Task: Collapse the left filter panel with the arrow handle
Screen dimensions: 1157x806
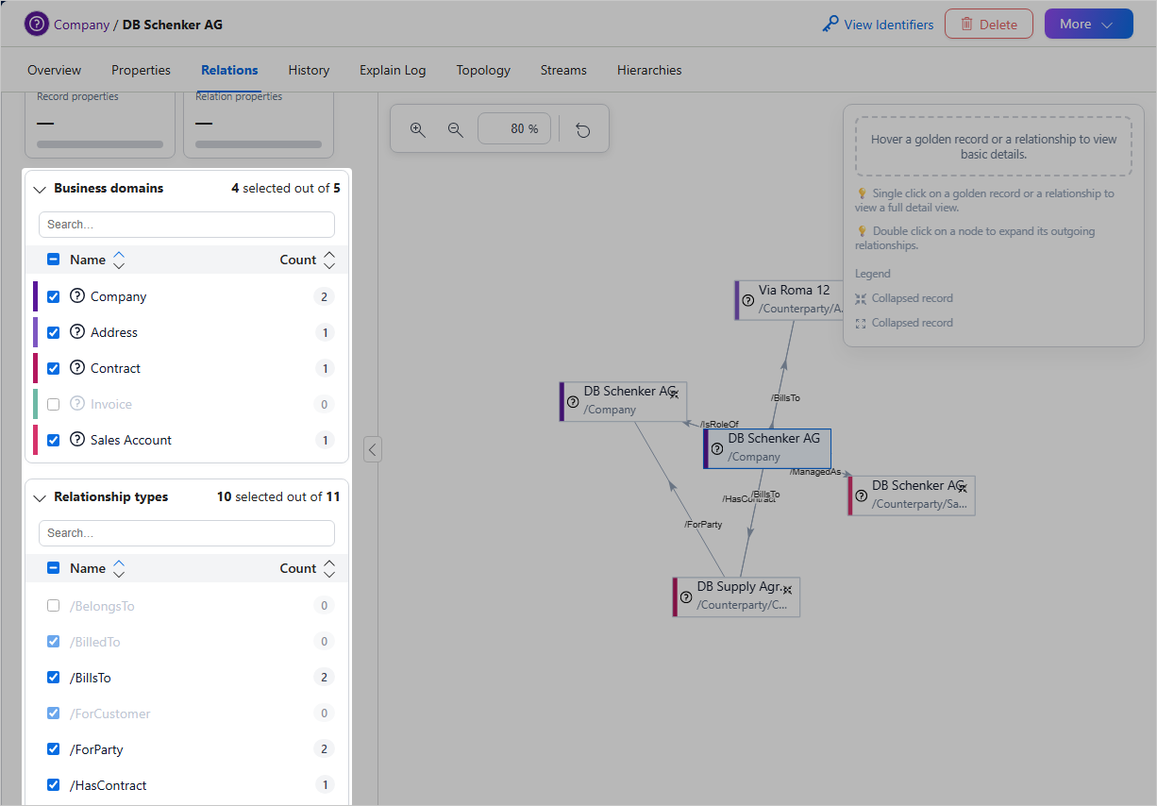Action: pyautogui.click(x=373, y=449)
